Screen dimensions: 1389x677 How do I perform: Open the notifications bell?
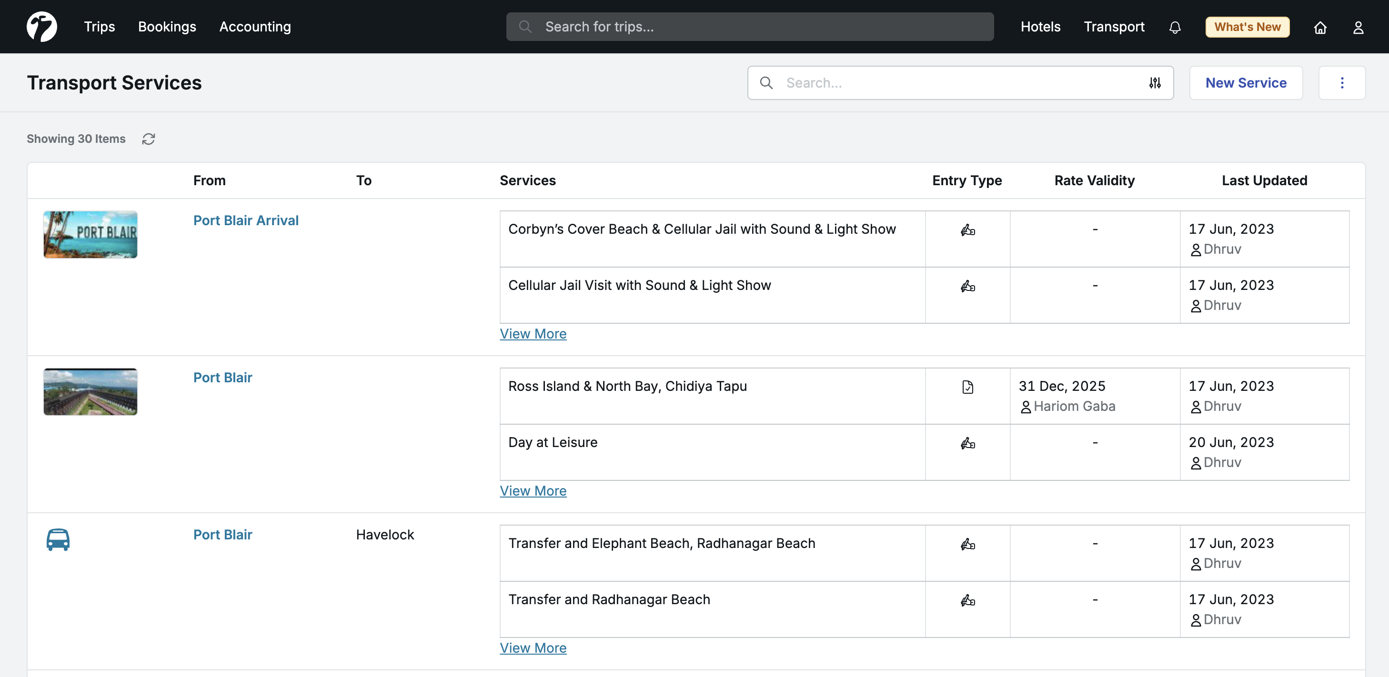tap(1174, 28)
